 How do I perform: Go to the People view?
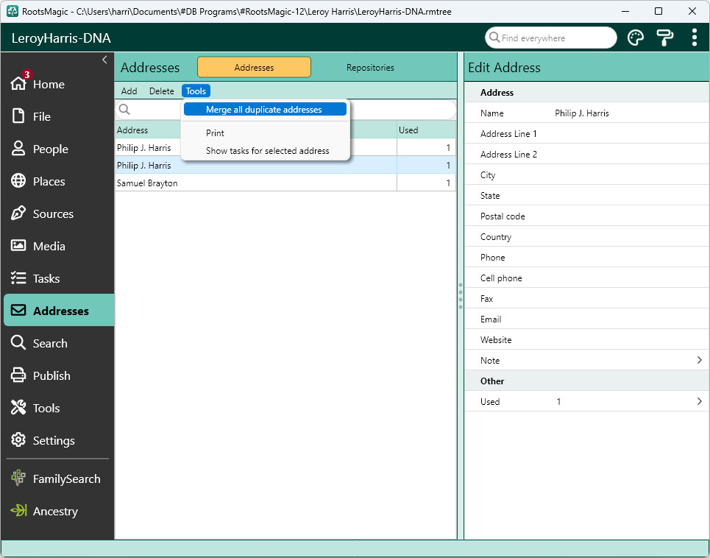tap(58, 149)
